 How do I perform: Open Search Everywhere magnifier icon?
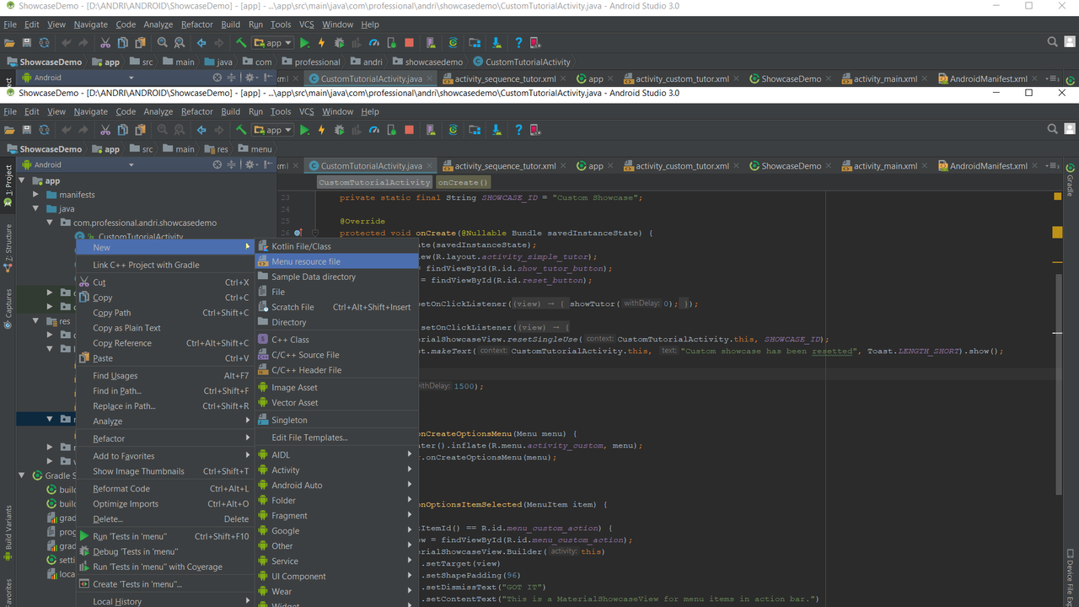1051,128
